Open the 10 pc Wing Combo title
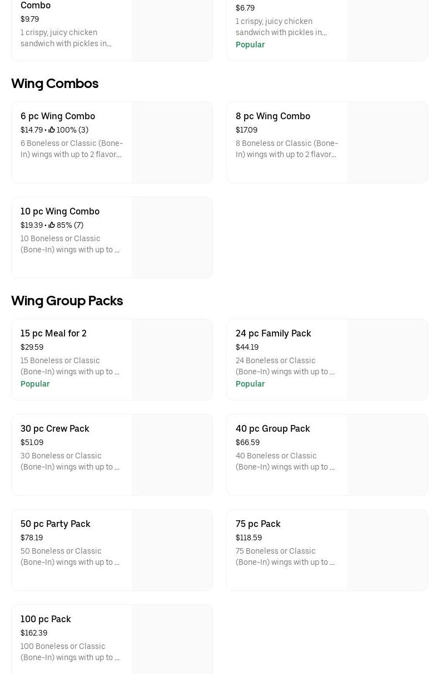Viewport: 447px width, 674px height. (60, 211)
